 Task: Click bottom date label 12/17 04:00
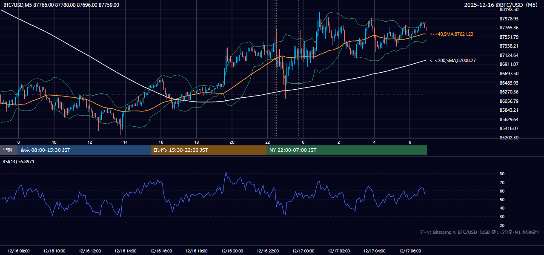point(374,251)
